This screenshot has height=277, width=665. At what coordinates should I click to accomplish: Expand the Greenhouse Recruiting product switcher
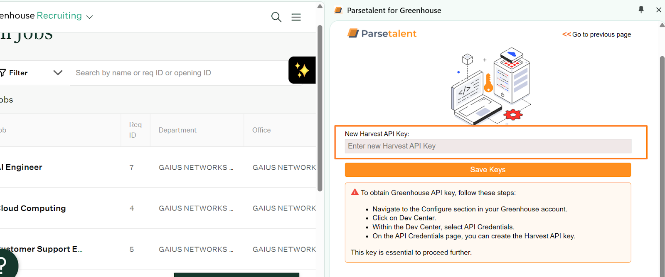coord(89,17)
